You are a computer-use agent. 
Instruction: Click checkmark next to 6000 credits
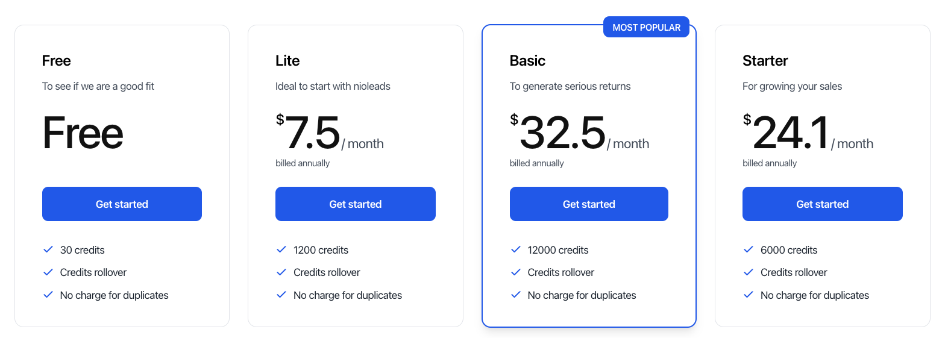pyautogui.click(x=749, y=249)
